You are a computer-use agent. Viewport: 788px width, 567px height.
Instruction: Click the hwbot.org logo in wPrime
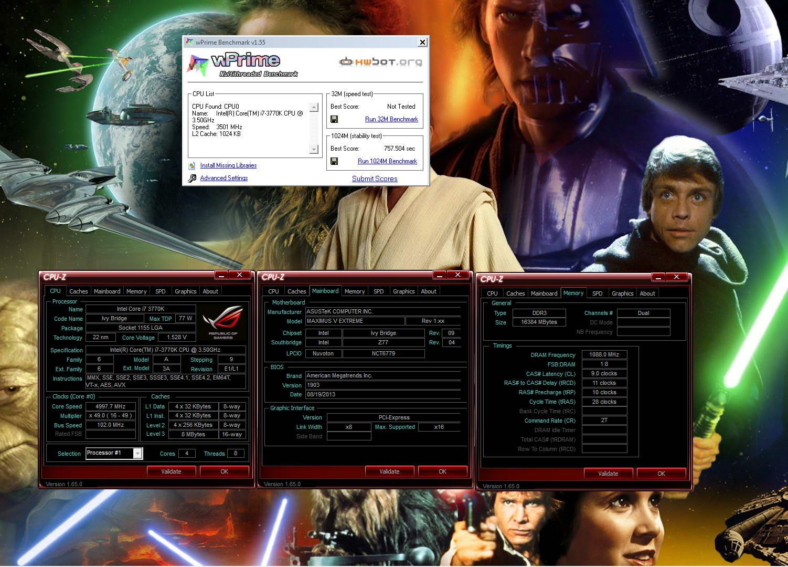(x=380, y=62)
